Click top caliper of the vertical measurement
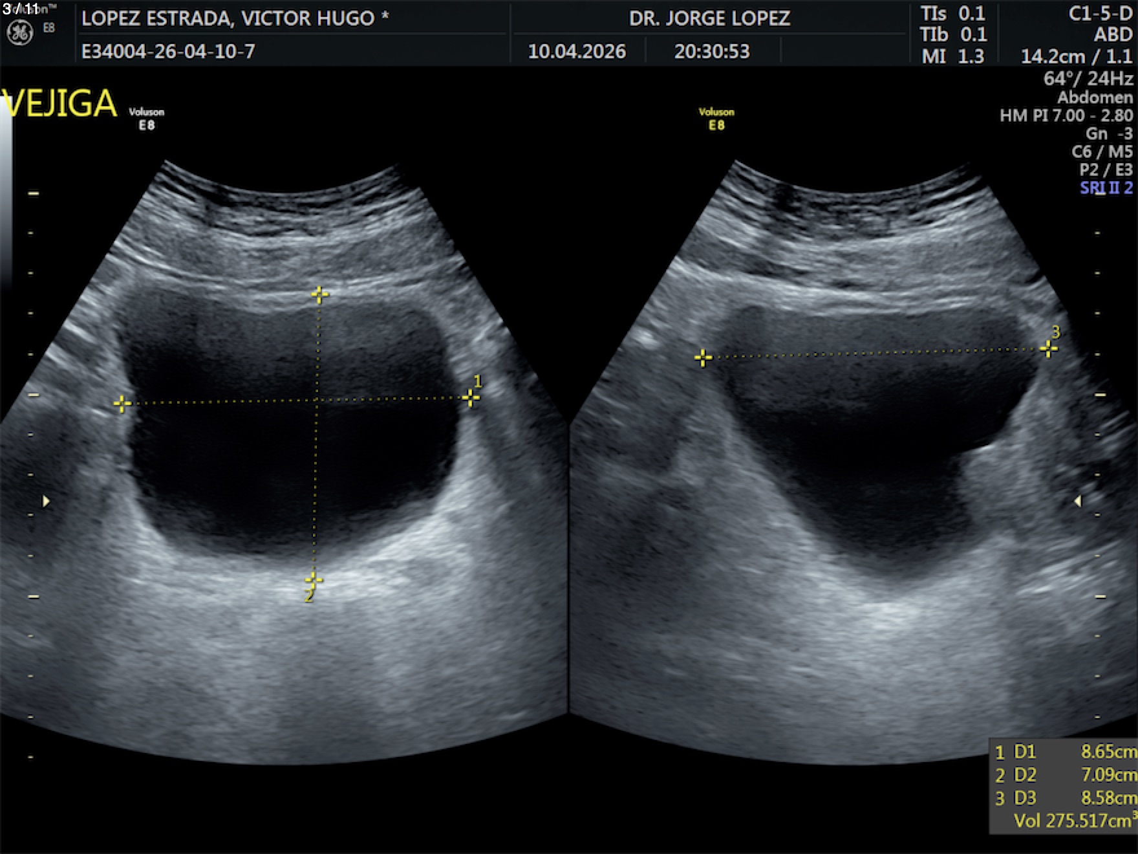This screenshot has height=854, width=1138. [x=319, y=295]
